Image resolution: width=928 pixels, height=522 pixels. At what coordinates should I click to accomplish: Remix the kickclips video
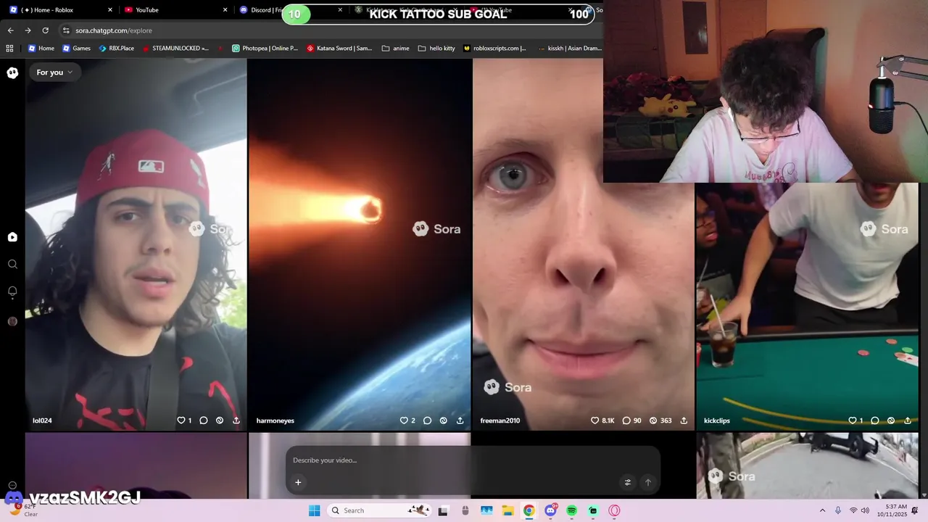click(x=891, y=420)
